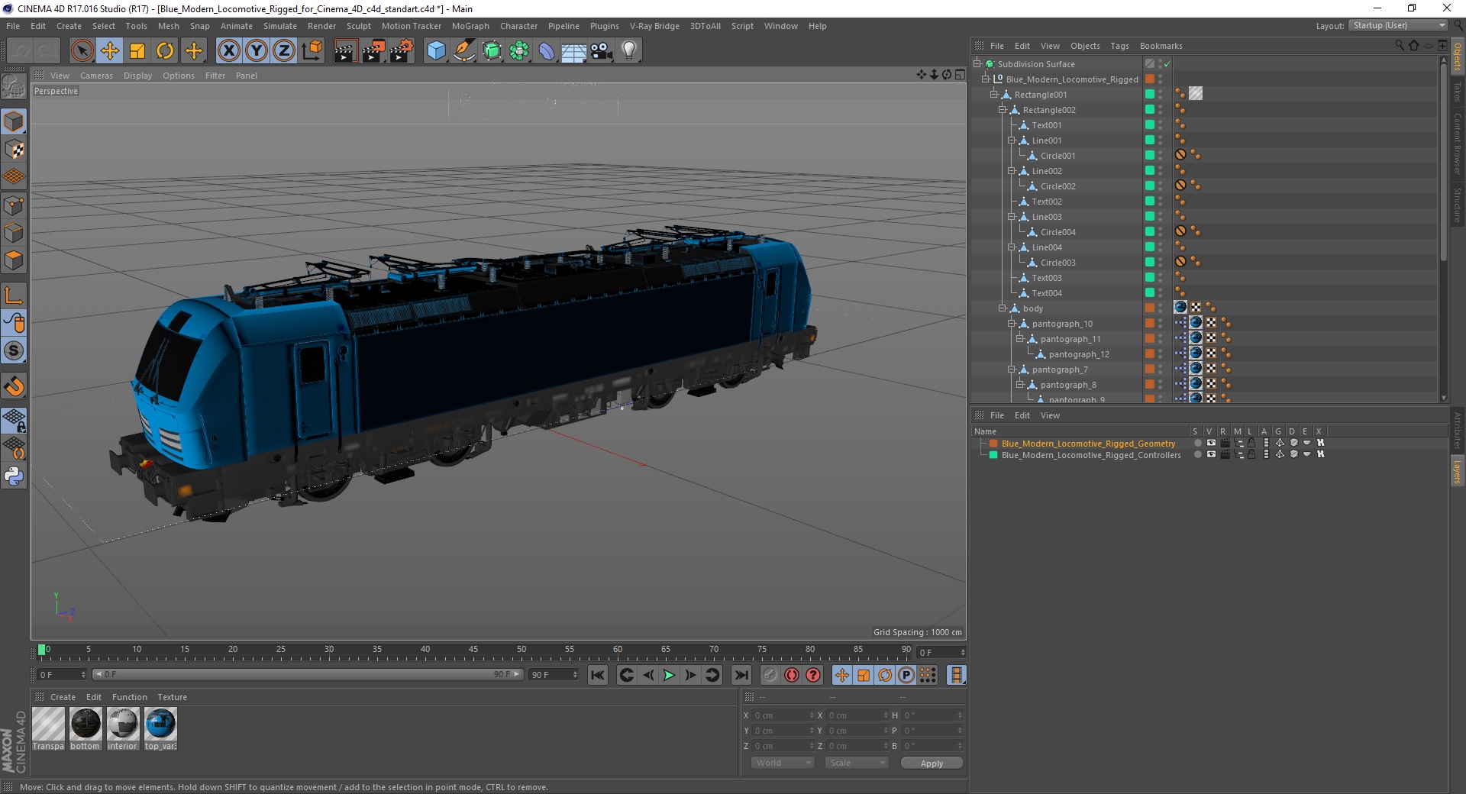The height and width of the screenshot is (794, 1466).
Task: Toggle Autokeying button
Action: click(792, 675)
